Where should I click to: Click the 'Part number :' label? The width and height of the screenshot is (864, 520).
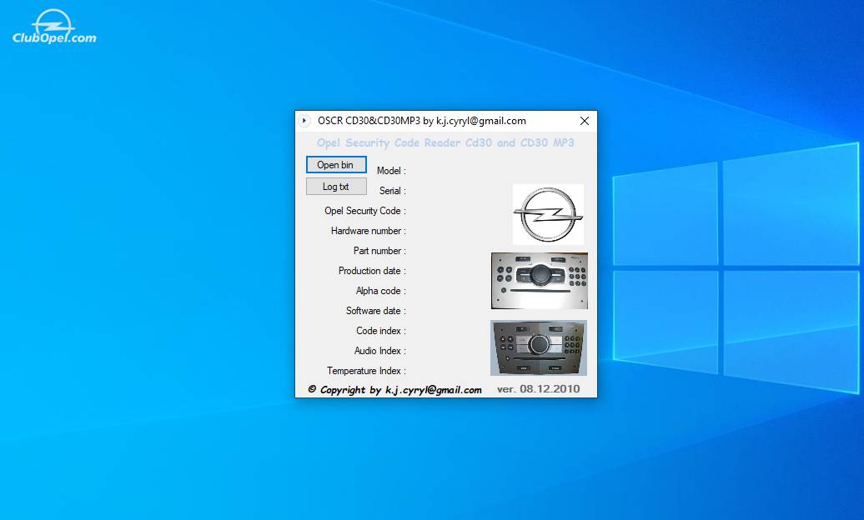click(379, 251)
